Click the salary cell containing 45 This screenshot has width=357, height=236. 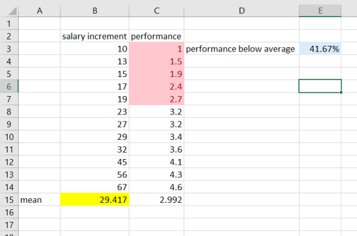(95, 162)
